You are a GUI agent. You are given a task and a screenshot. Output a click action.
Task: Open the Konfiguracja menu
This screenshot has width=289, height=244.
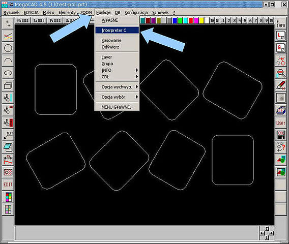click(x=136, y=12)
